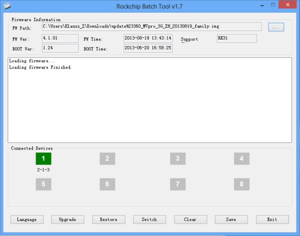
Task: Click the "Loading firmware Finished." log line
Action: (40, 67)
